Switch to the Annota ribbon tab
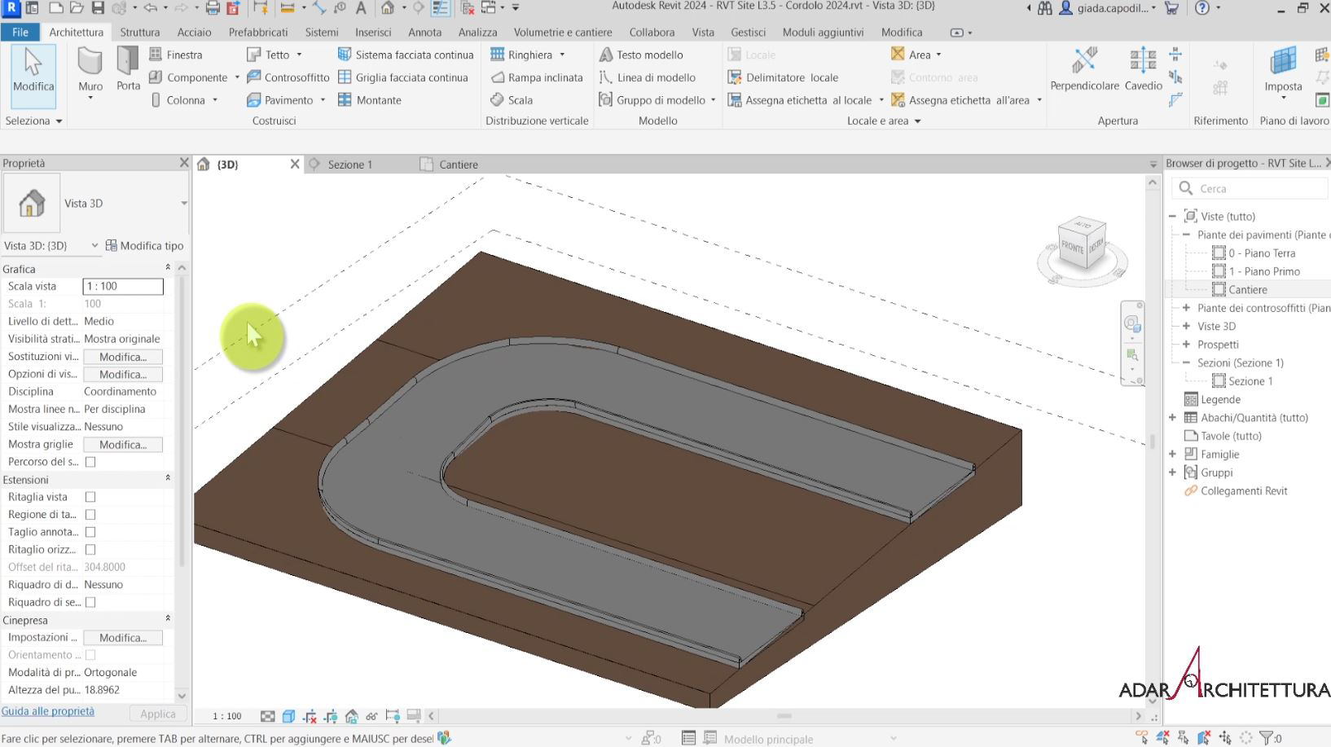The height and width of the screenshot is (747, 1331). 424,32
